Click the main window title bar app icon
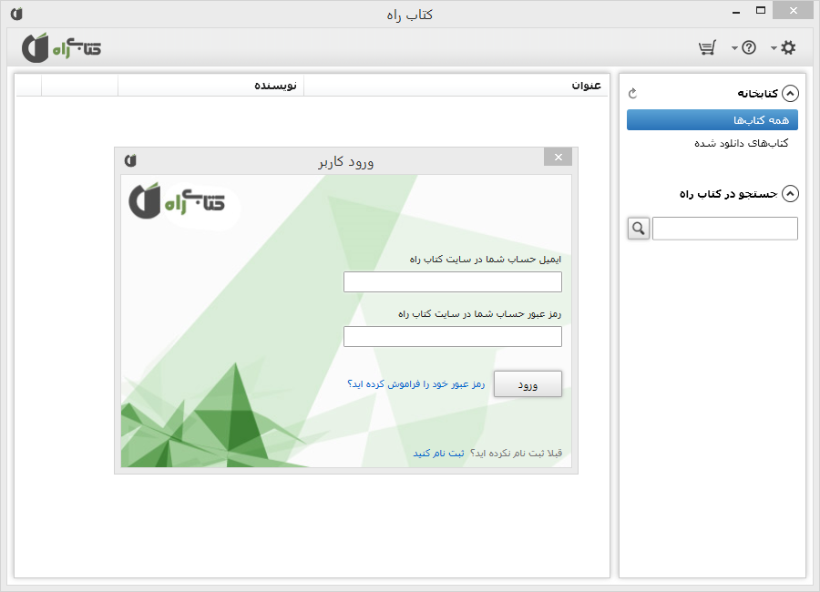The image size is (820, 592). coord(16,14)
